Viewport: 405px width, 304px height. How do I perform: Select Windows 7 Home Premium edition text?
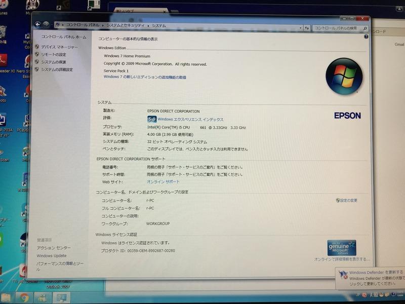tap(127, 56)
